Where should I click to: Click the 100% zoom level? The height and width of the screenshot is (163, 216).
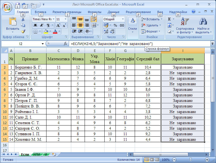coord(166,160)
